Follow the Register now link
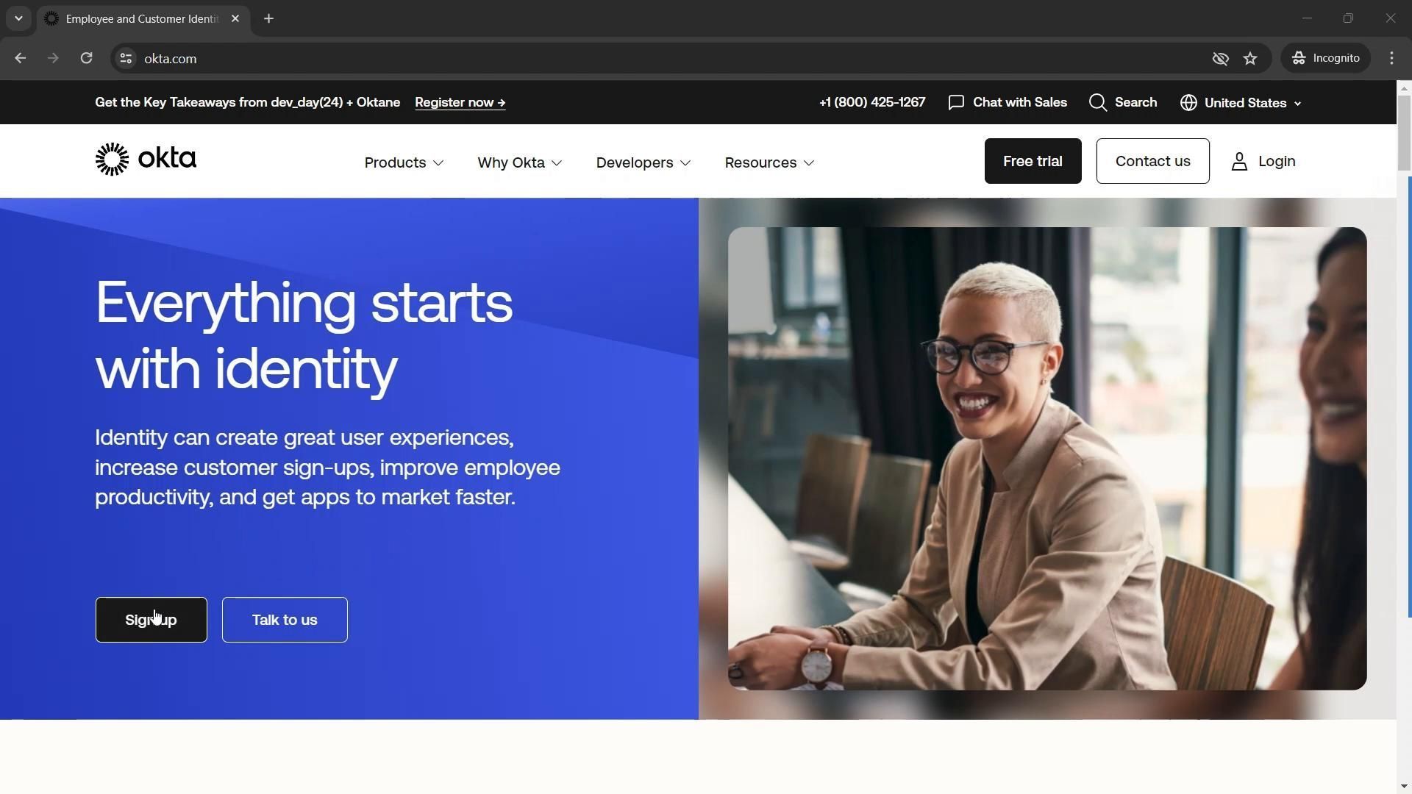 point(460,103)
